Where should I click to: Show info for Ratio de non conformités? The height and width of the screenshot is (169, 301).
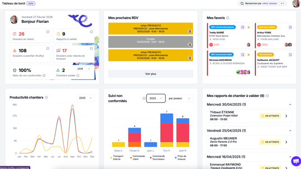tap(44, 76)
